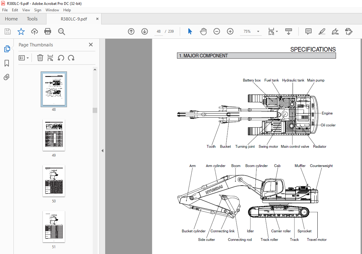
Task: Click the 'SPECIFICATIONS' title
Action: [313, 49]
